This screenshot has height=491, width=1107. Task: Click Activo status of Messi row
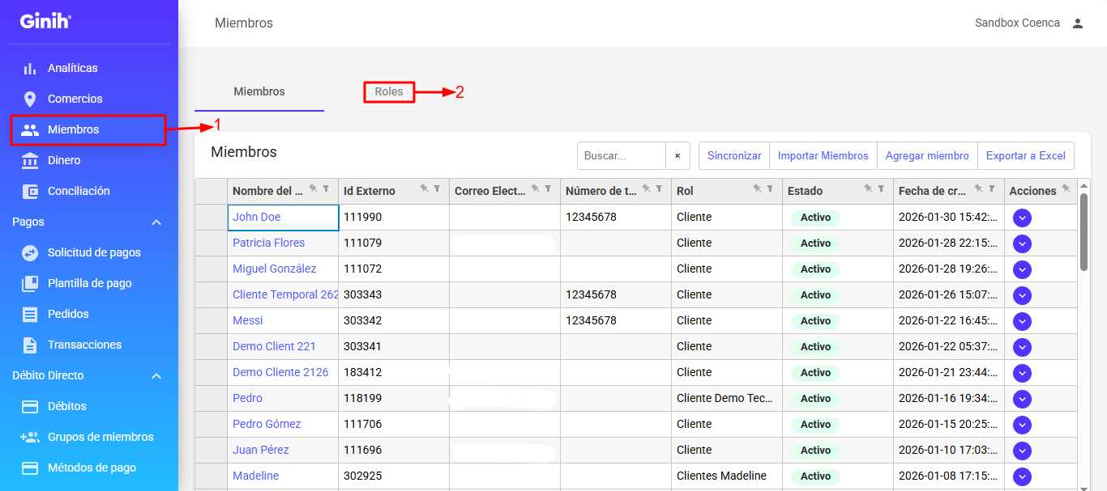pos(815,321)
